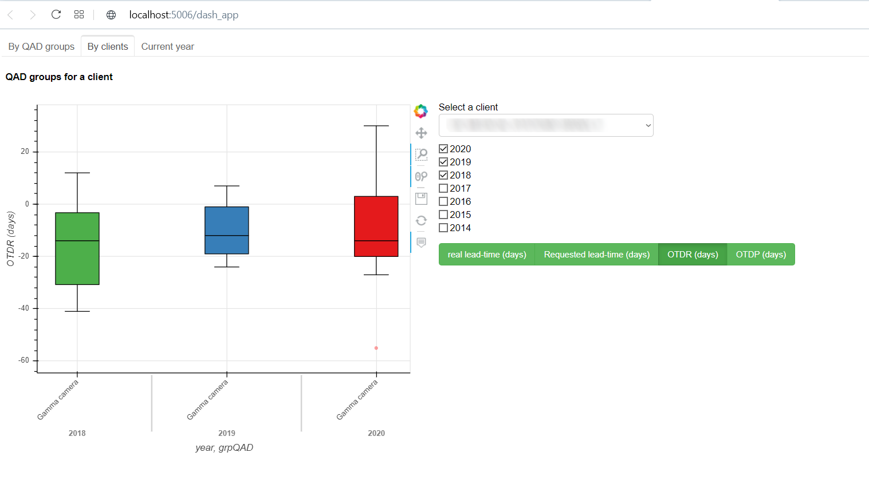869x492 pixels.
Task: Switch to the By QAD groups tab
Action: tap(41, 46)
